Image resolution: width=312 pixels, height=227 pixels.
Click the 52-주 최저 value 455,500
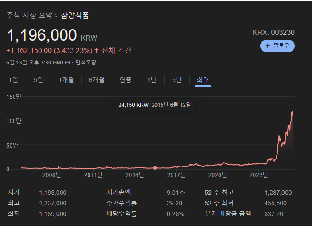[276, 203]
